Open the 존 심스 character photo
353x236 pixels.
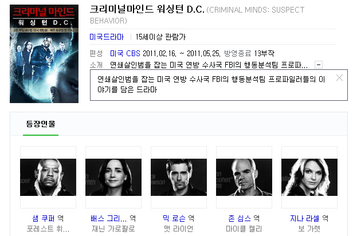(244, 177)
